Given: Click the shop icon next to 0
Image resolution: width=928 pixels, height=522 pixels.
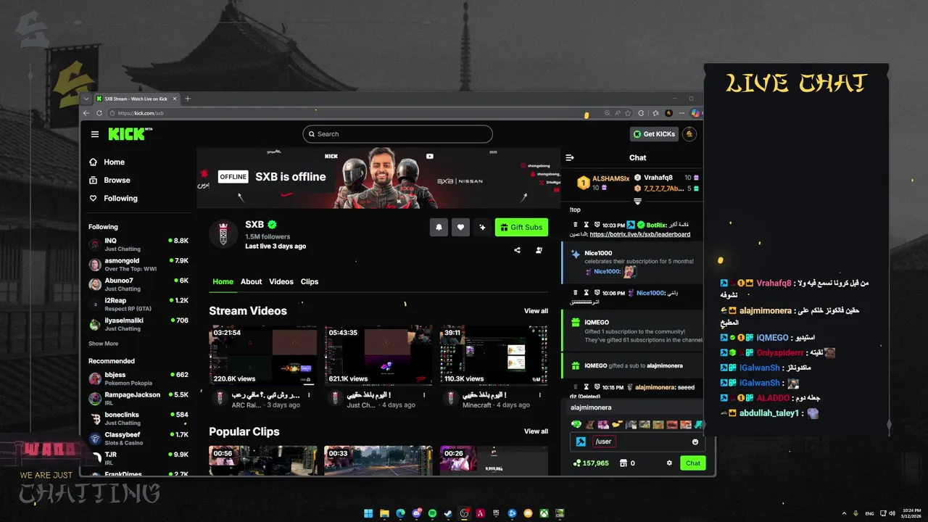Looking at the screenshot, I should [x=623, y=463].
